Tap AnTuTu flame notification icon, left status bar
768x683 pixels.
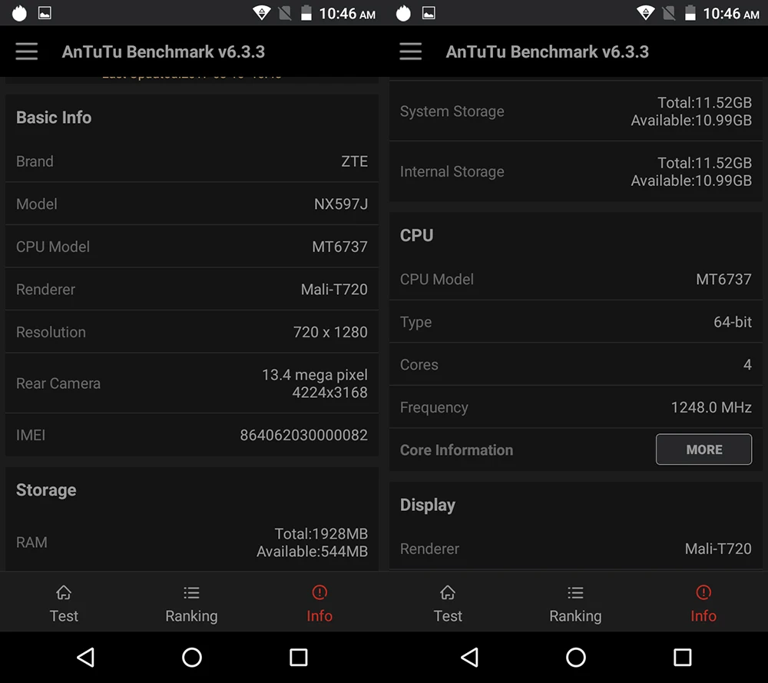point(19,13)
